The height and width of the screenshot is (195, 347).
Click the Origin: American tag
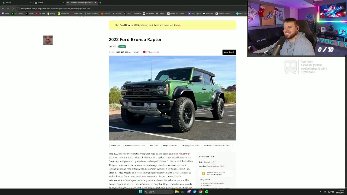tap(170, 145)
